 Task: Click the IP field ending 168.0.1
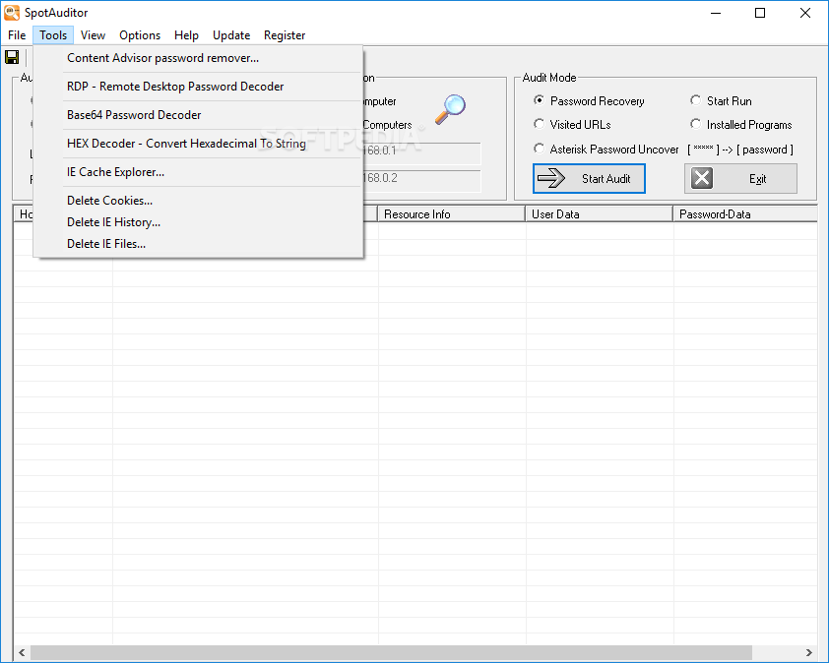tap(421, 152)
